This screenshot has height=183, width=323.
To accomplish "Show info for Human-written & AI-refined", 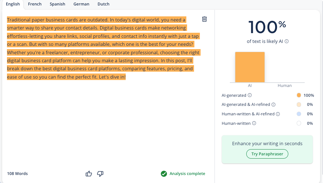I will pyautogui.click(x=278, y=114).
